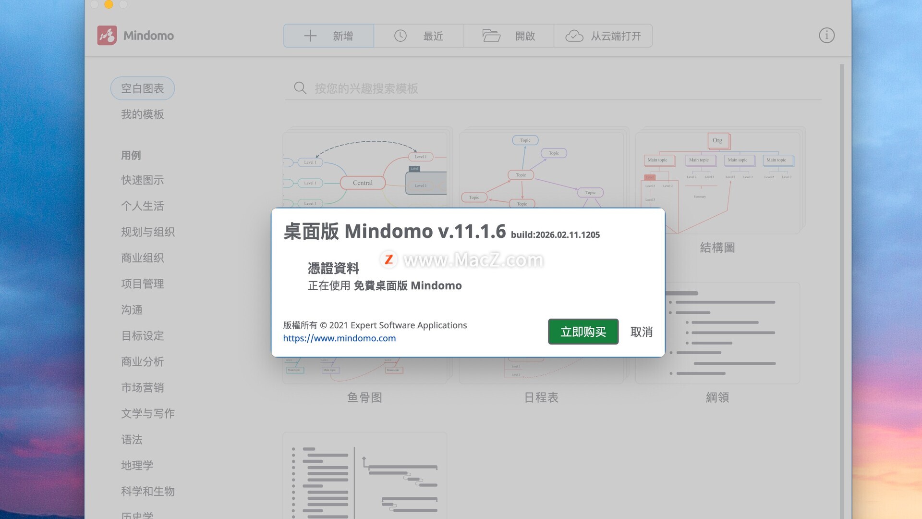The image size is (922, 519).
Task: Click the vertical scrollbar on the right
Action: (841, 288)
